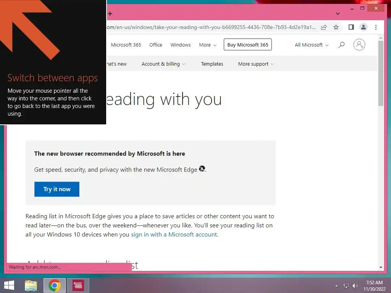
Task: Click the page vertical scrollbar thumb
Action: pos(381,74)
